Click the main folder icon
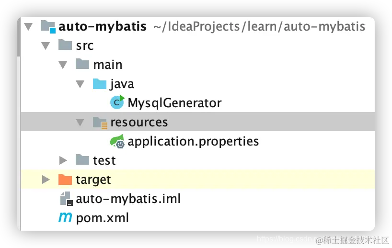 click(82, 64)
